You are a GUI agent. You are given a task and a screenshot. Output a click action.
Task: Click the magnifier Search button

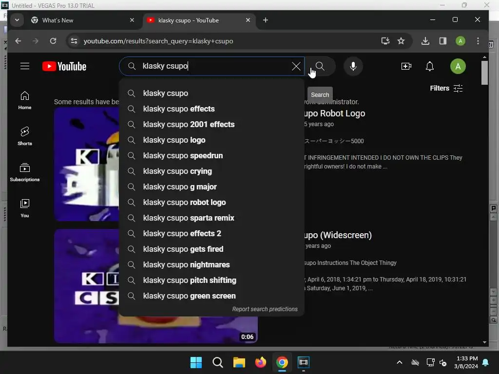pyautogui.click(x=320, y=66)
